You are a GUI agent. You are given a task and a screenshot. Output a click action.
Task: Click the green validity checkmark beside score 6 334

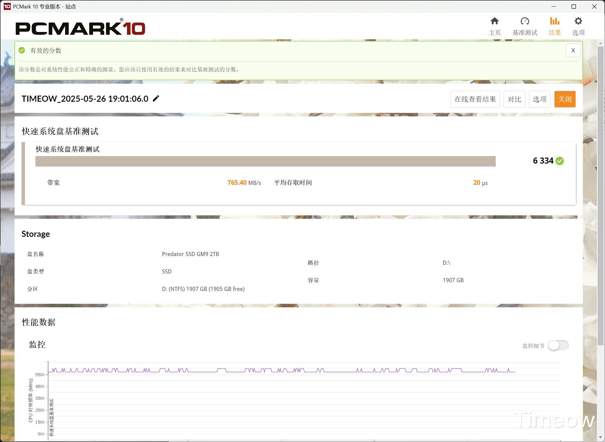tap(559, 161)
